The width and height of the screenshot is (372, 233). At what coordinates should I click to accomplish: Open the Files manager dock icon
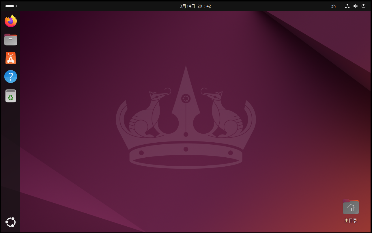(11, 40)
